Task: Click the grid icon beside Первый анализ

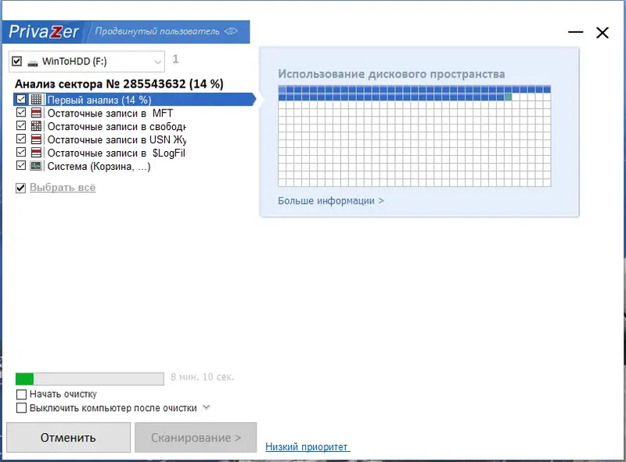Action: (x=36, y=99)
